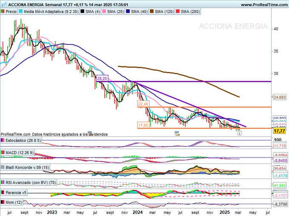Click the -0,6450 MACD value label
This screenshot has width=289, height=216.
[280, 161]
